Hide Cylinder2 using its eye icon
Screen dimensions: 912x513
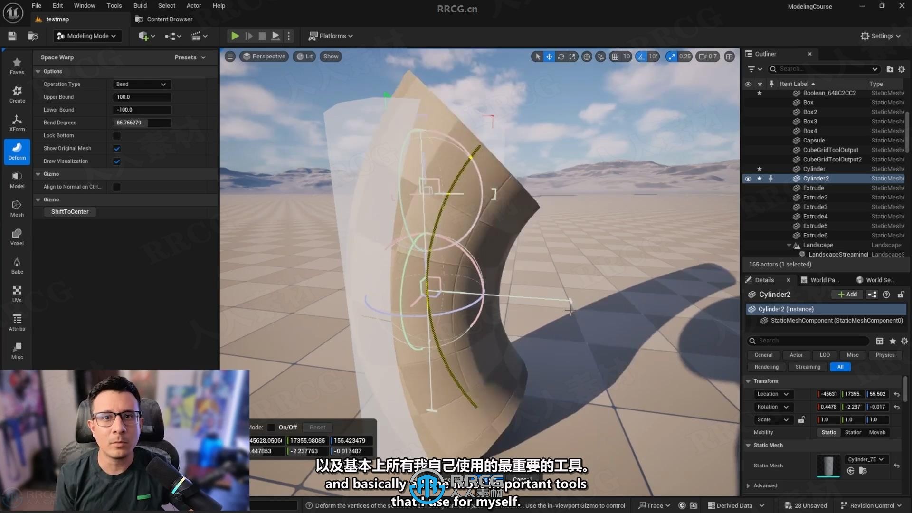coord(748,179)
